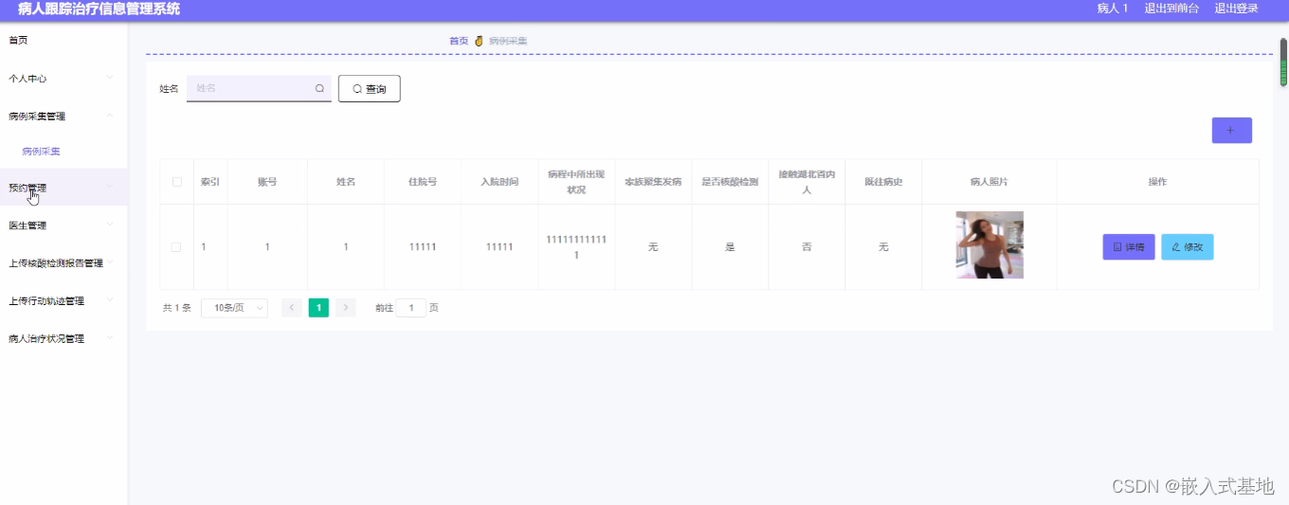The image size is (1289, 505).
Task: Click the 111111111111 cell in row 1
Action: 576,247
